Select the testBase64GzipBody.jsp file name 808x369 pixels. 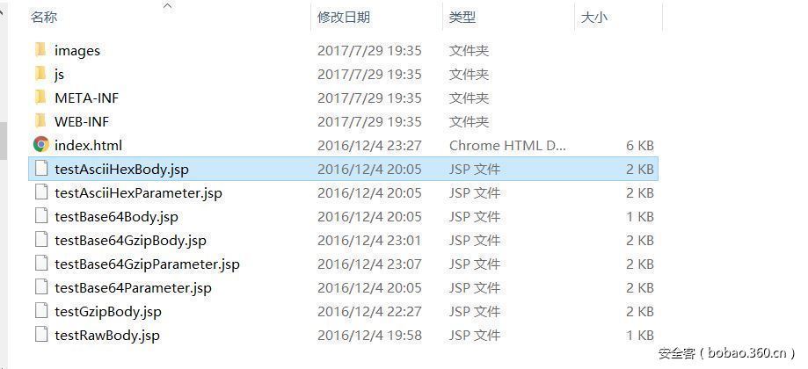(130, 241)
